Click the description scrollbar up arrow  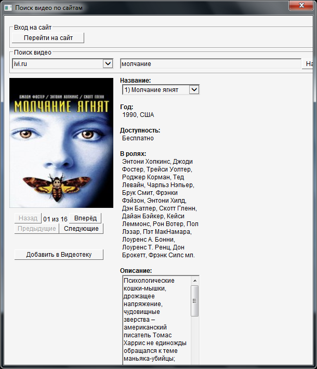tap(194, 280)
